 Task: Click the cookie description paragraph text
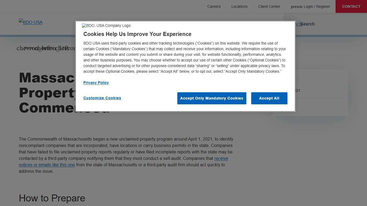click(x=184, y=57)
